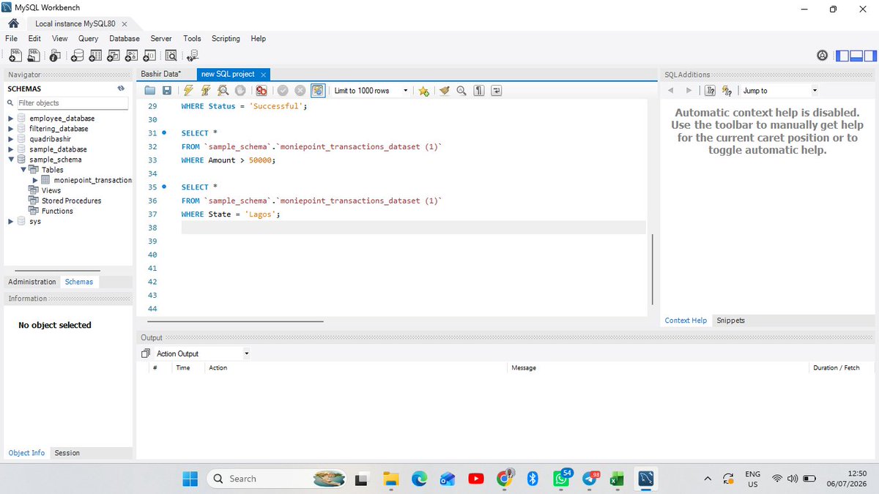Toggle word wrapping in the editor
The width and height of the screenshot is (879, 494).
(x=497, y=91)
